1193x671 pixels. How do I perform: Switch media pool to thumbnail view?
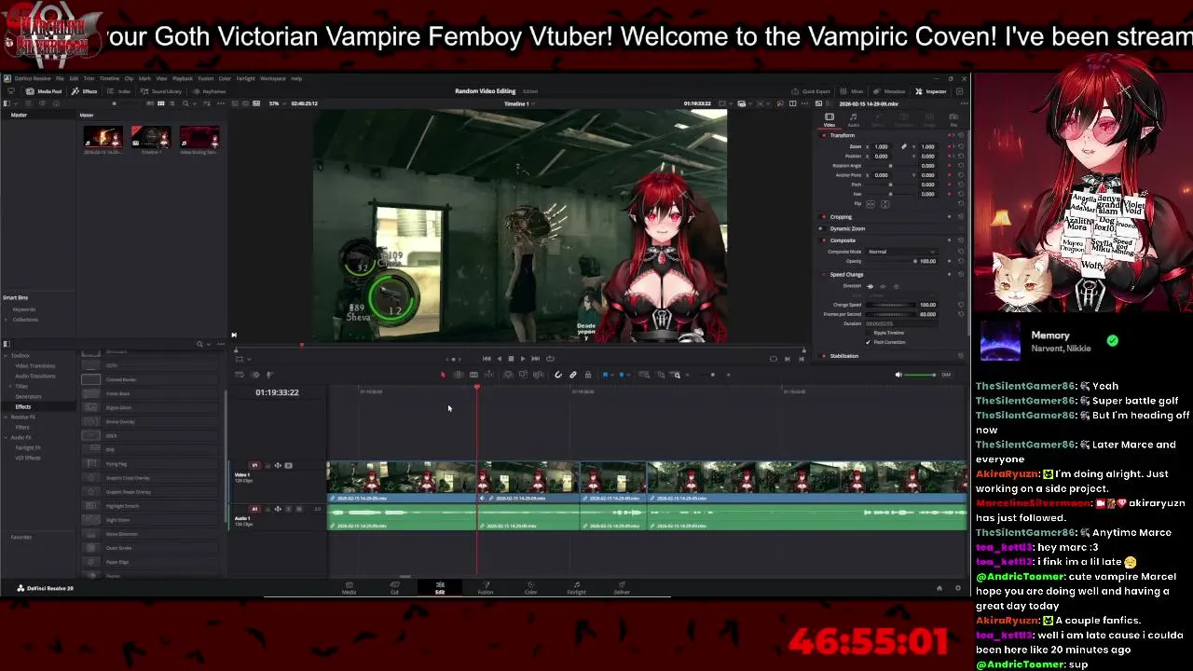click(160, 103)
